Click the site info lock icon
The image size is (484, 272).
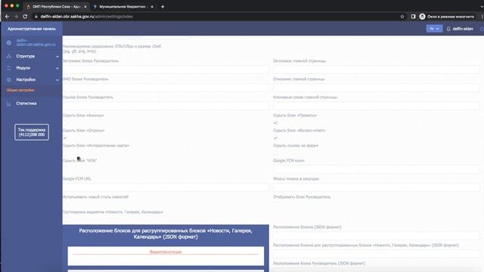(36, 17)
